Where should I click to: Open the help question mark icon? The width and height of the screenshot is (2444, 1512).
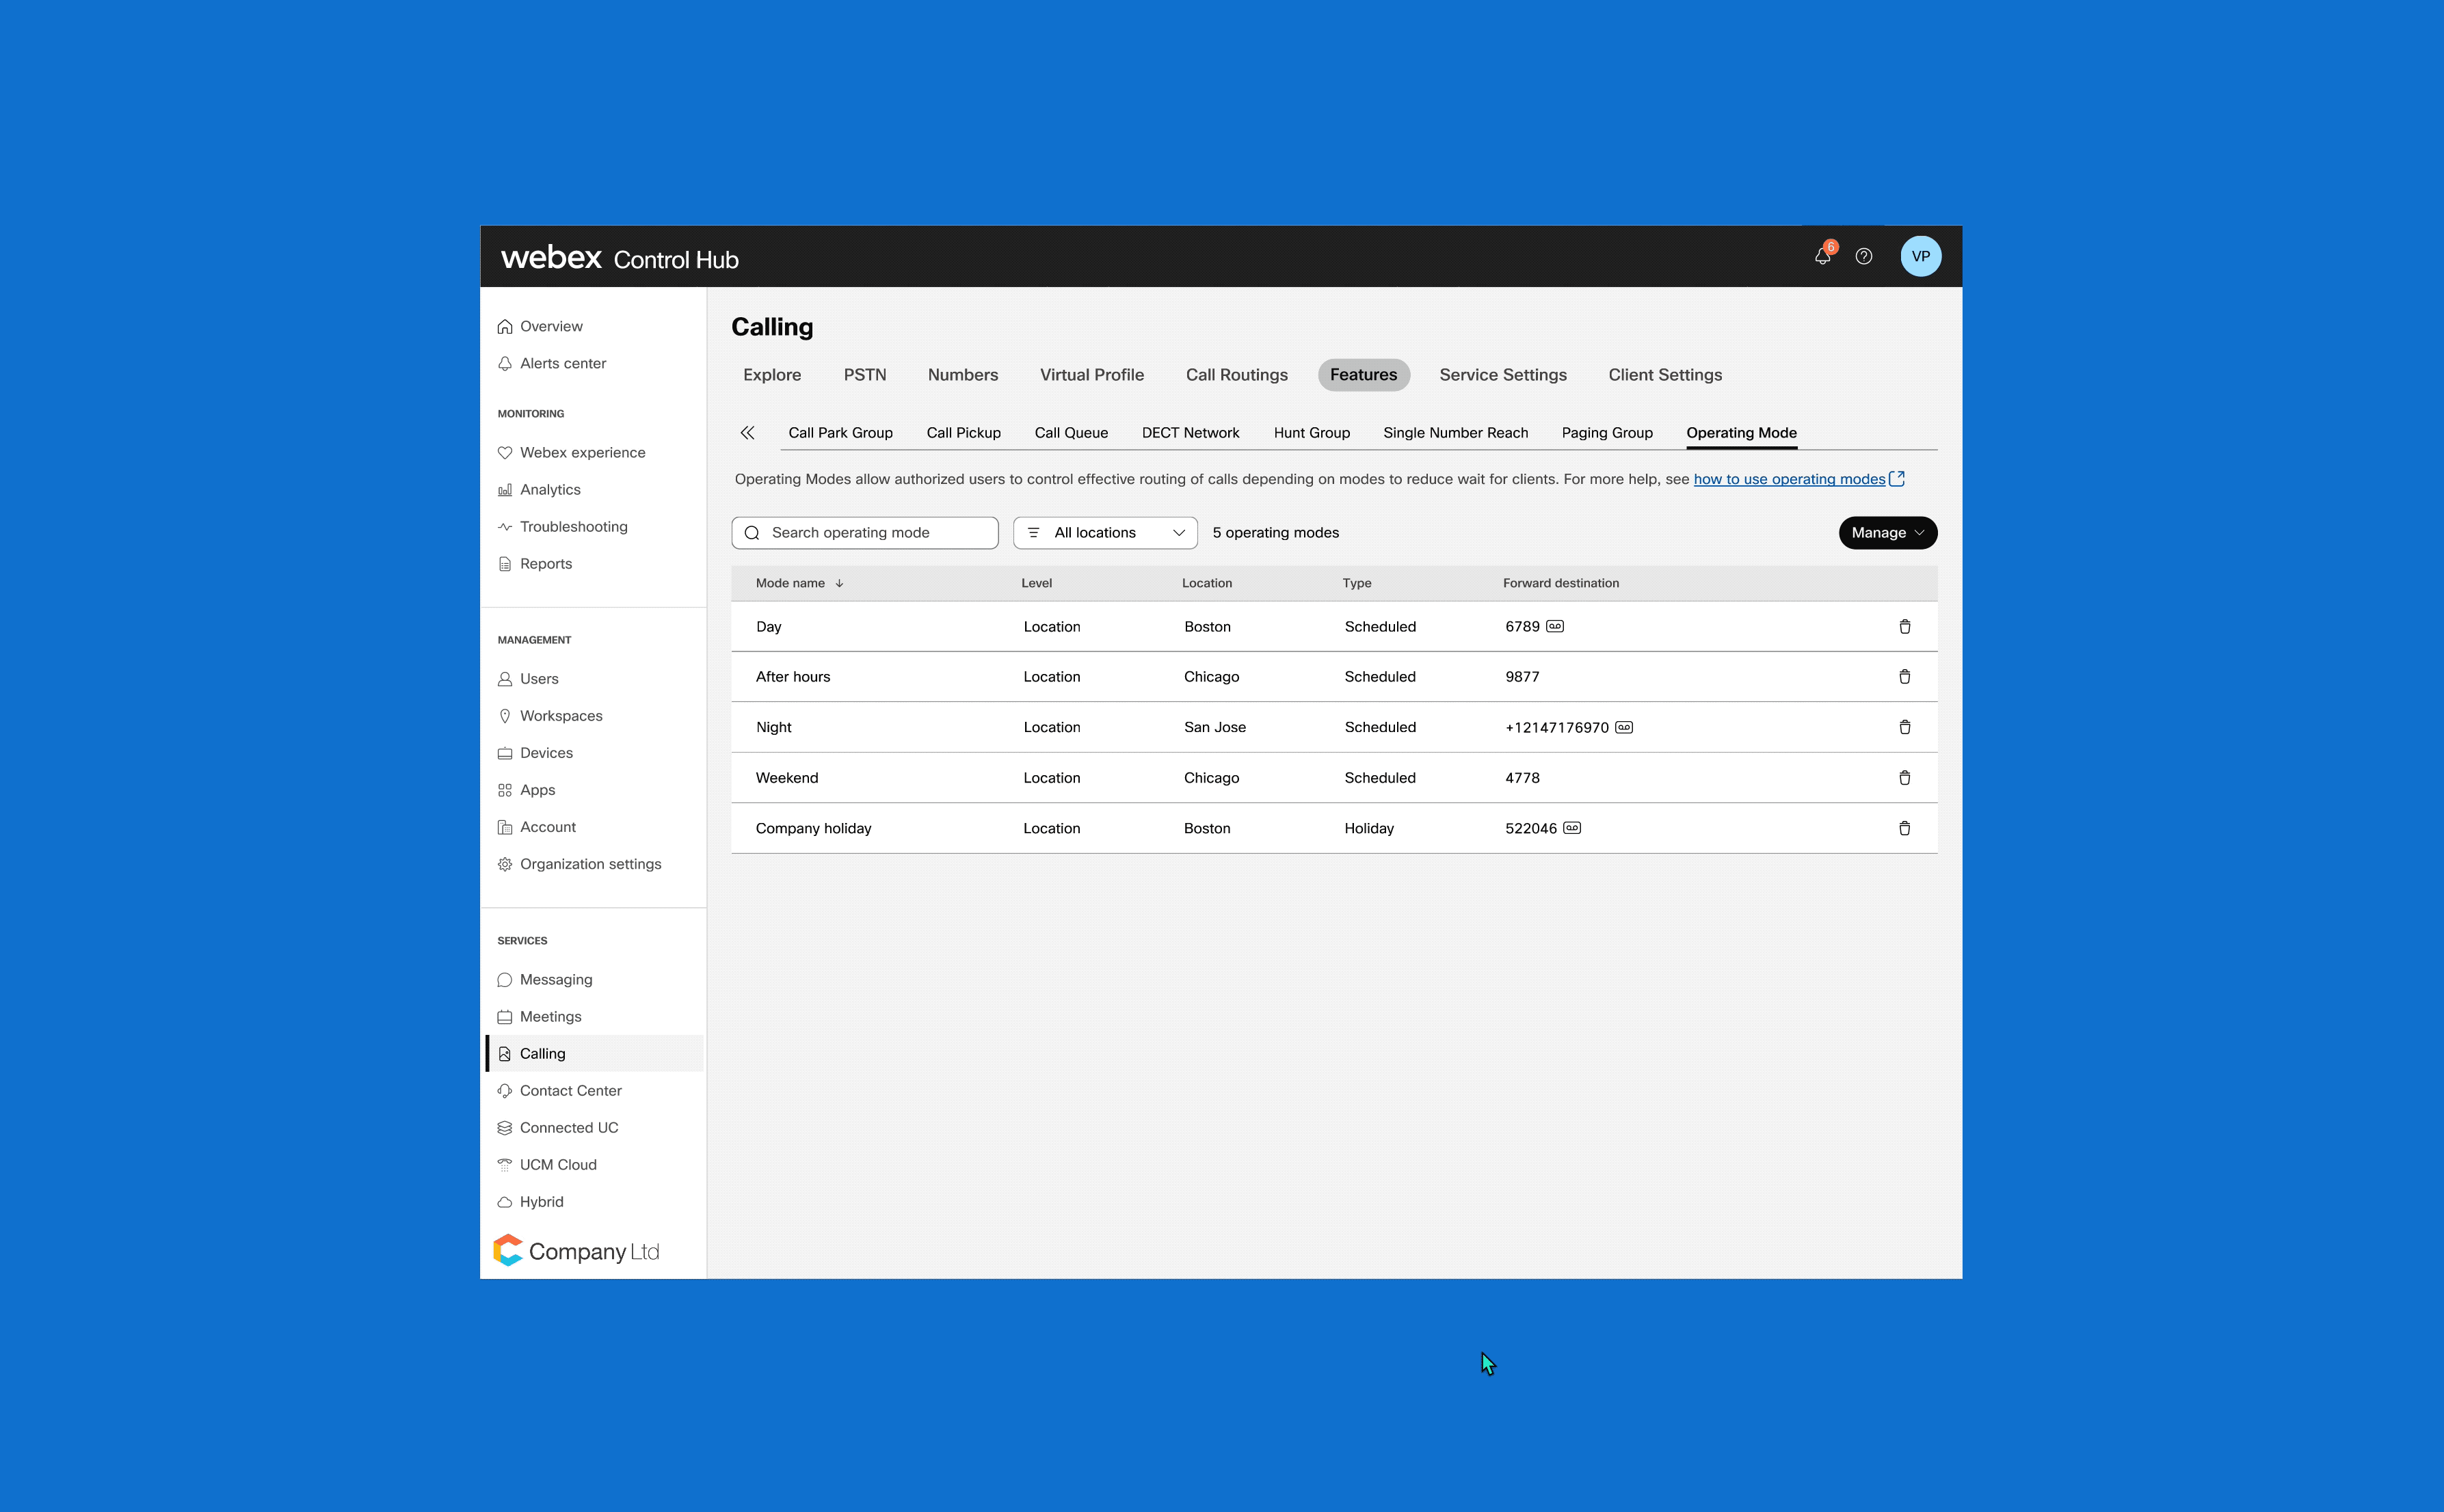coord(1863,256)
